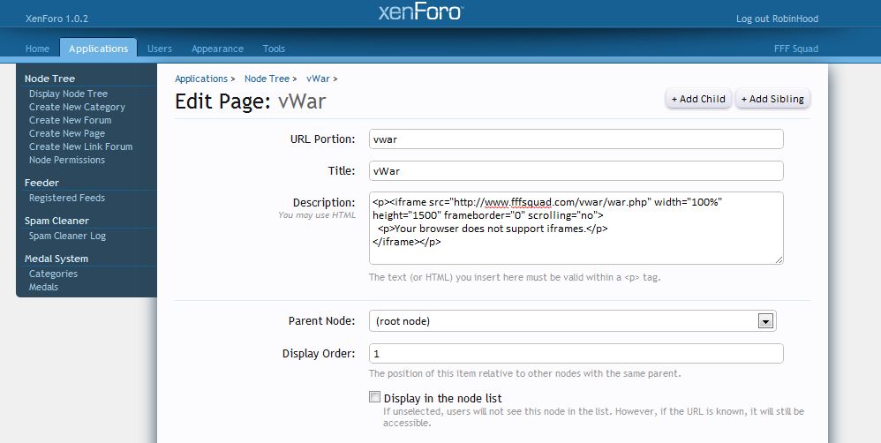
Task: Click the + Add Child button
Action: pos(698,99)
